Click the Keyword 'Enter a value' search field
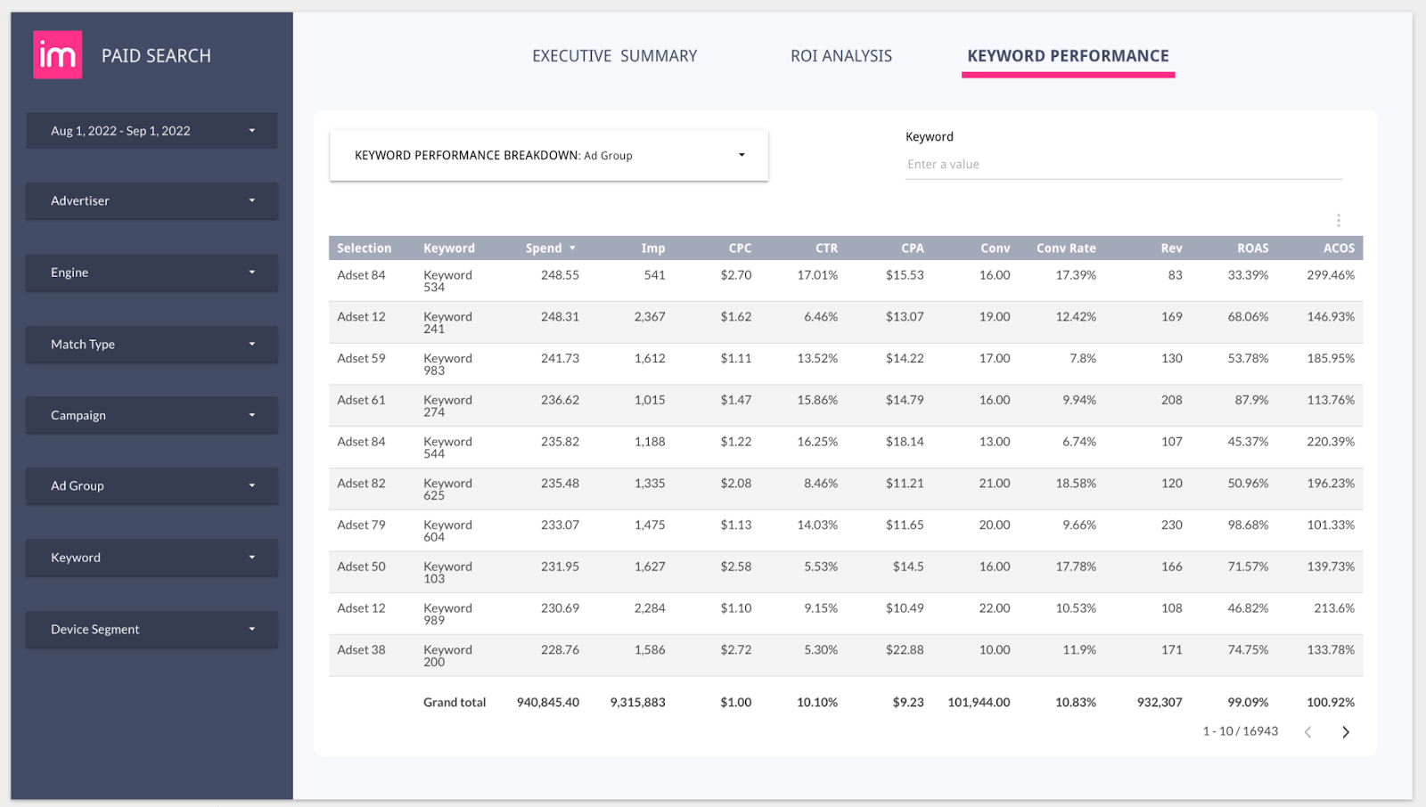 coord(1121,164)
